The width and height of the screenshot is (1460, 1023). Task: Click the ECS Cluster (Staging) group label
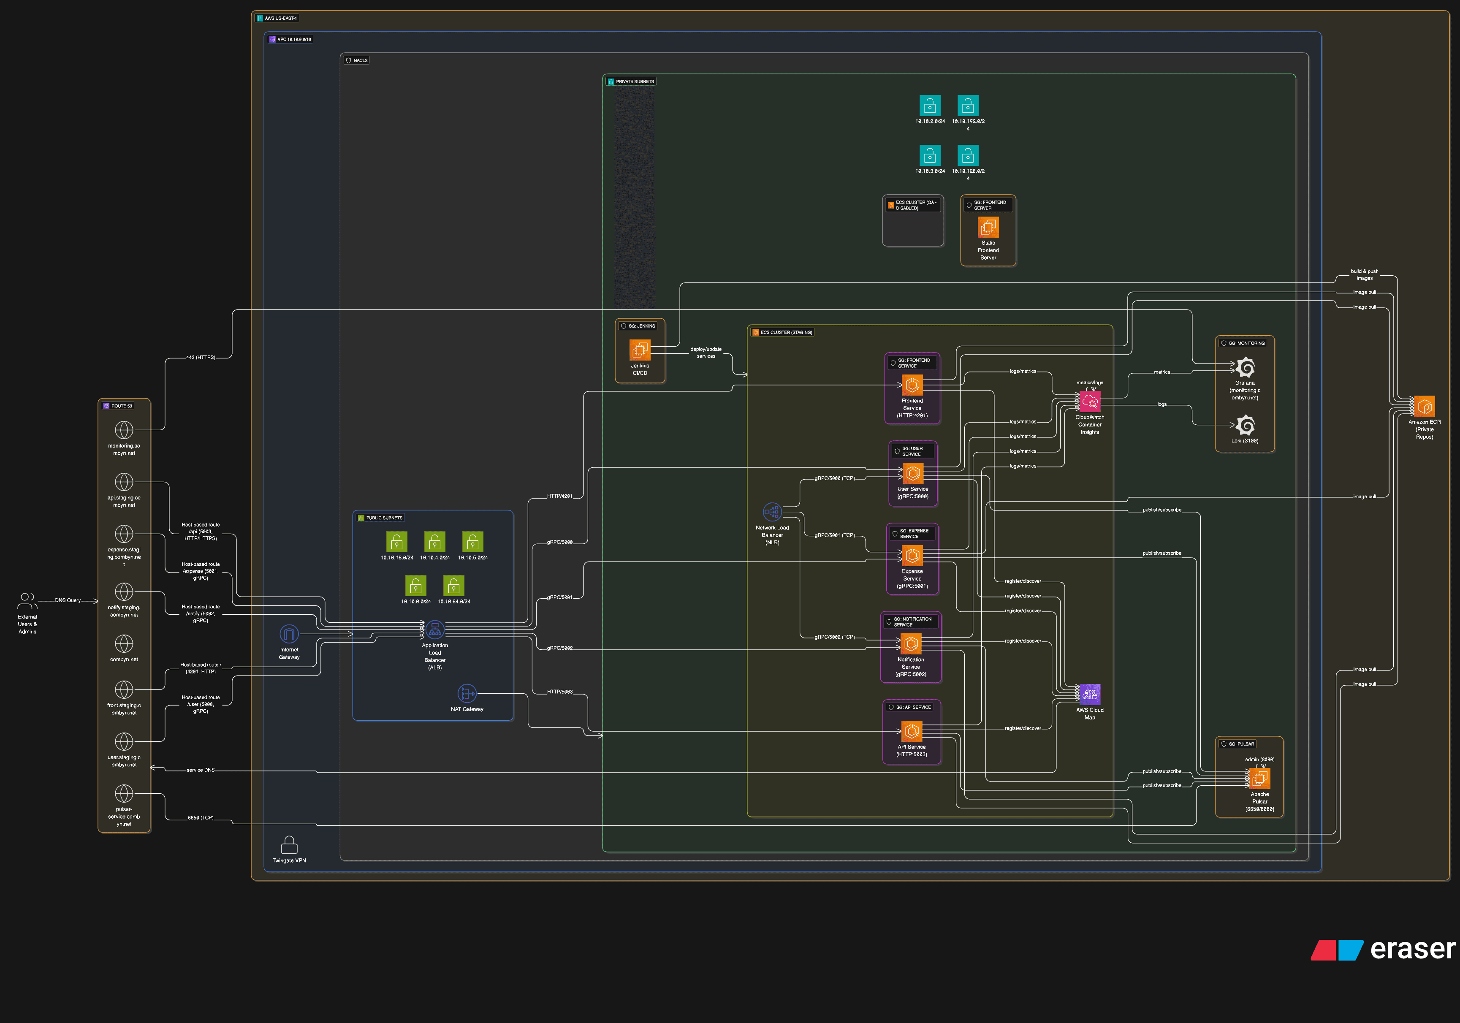click(786, 333)
